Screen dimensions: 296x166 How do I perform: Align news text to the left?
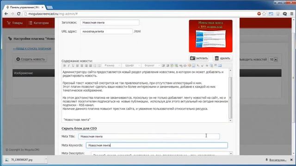point(77,65)
